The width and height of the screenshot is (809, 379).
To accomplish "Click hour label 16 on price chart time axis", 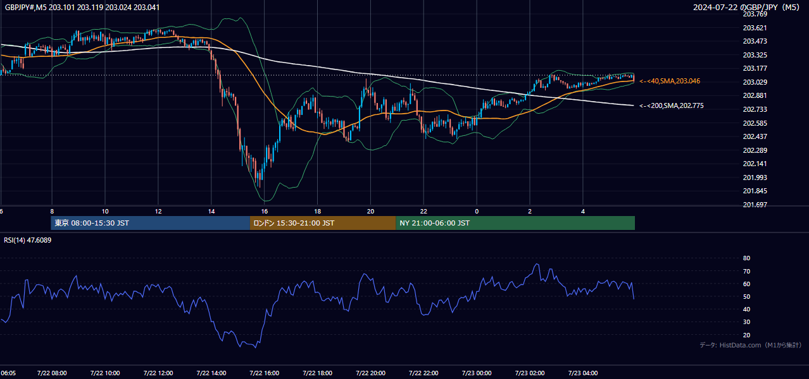I will [x=265, y=212].
